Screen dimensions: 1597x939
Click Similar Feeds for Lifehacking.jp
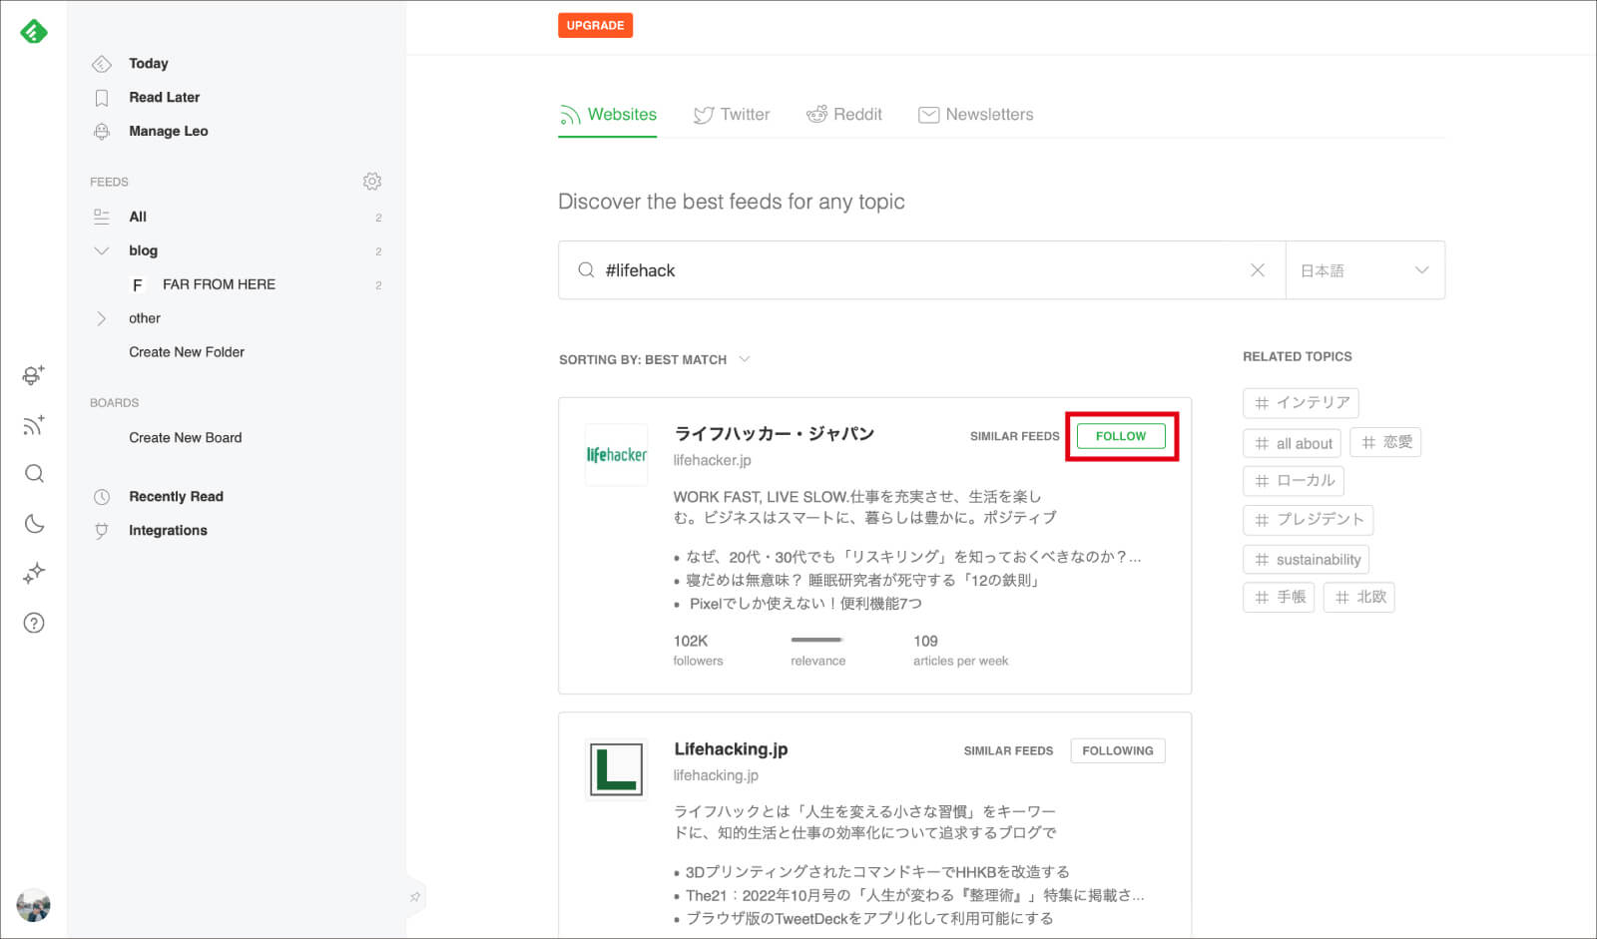[1008, 750]
